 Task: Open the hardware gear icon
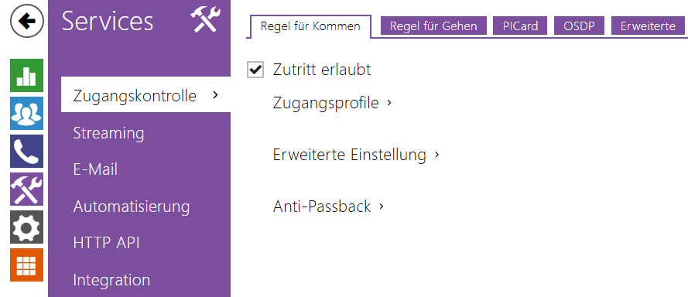pos(27,227)
